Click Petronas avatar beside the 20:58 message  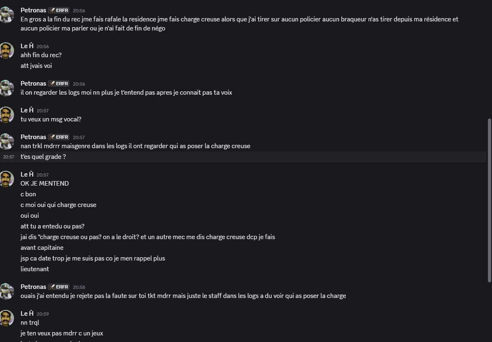pos(7,291)
